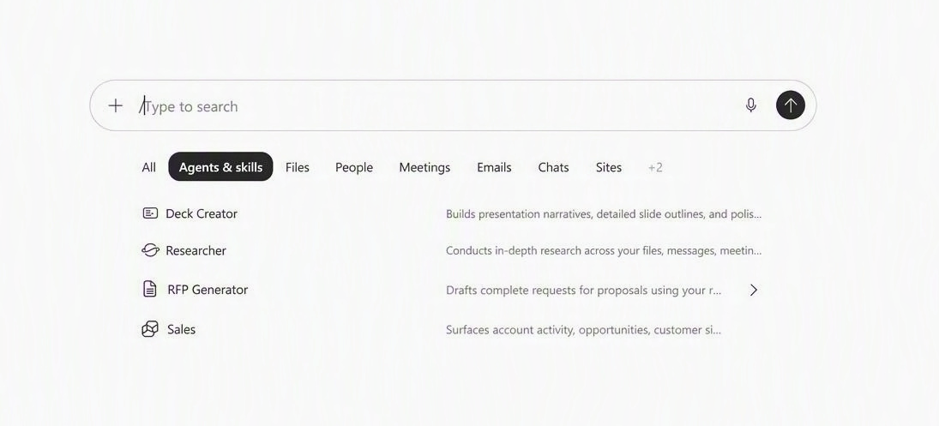Click the Deck Creator slide icon
Screen dimensions: 939x426
[x=150, y=213]
